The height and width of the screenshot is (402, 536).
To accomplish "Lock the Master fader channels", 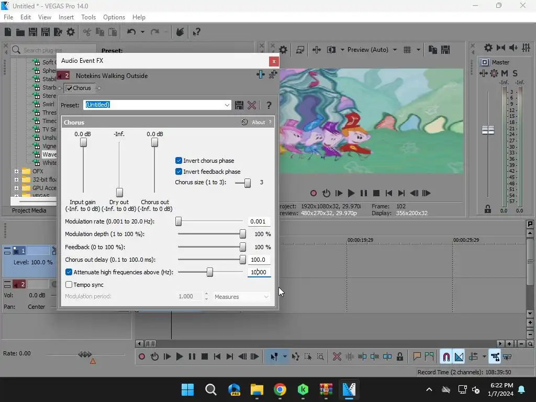I will pyautogui.click(x=488, y=209).
